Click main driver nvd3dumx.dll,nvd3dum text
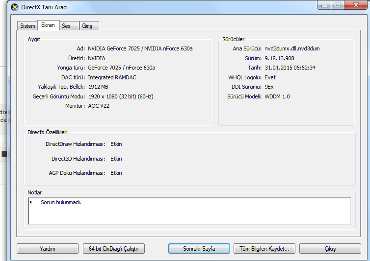 [292, 48]
